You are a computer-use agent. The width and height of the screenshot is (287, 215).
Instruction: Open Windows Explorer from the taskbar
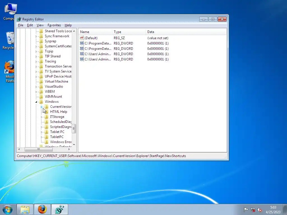pyautogui.click(x=25, y=209)
